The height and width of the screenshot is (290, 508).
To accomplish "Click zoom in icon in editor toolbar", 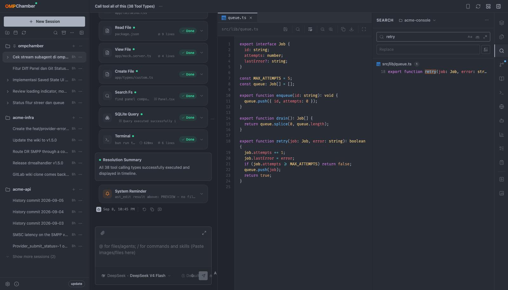I will [331, 29].
